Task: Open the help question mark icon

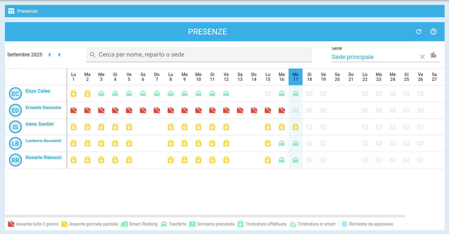Action: [x=433, y=32]
